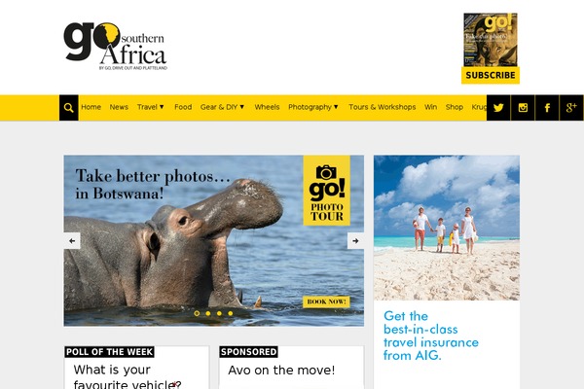
Task: Advance carousel with right arrow
Action: click(x=355, y=241)
